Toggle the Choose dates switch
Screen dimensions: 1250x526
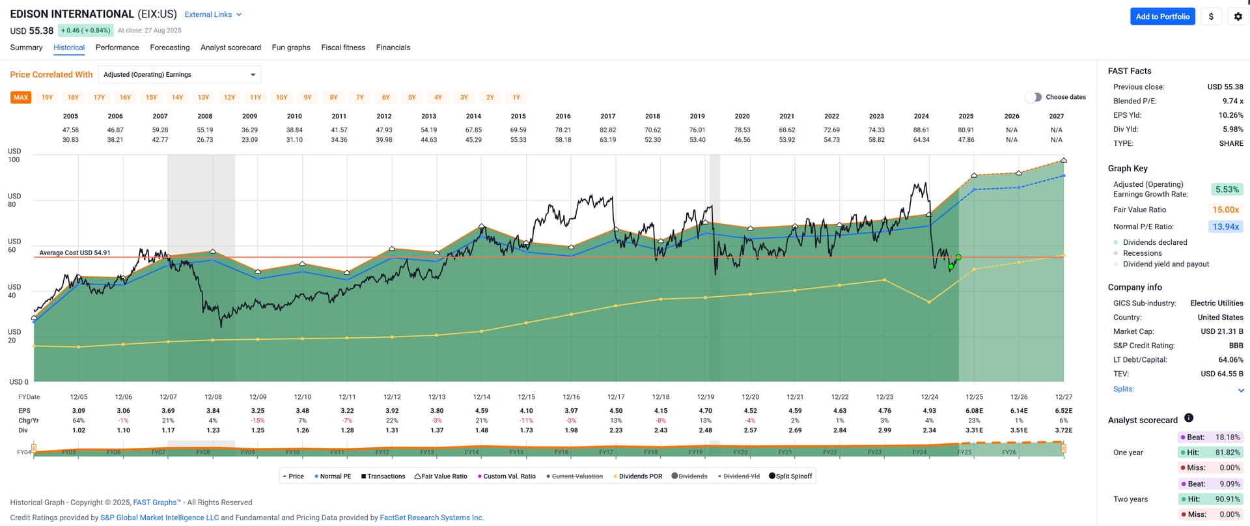(1033, 97)
